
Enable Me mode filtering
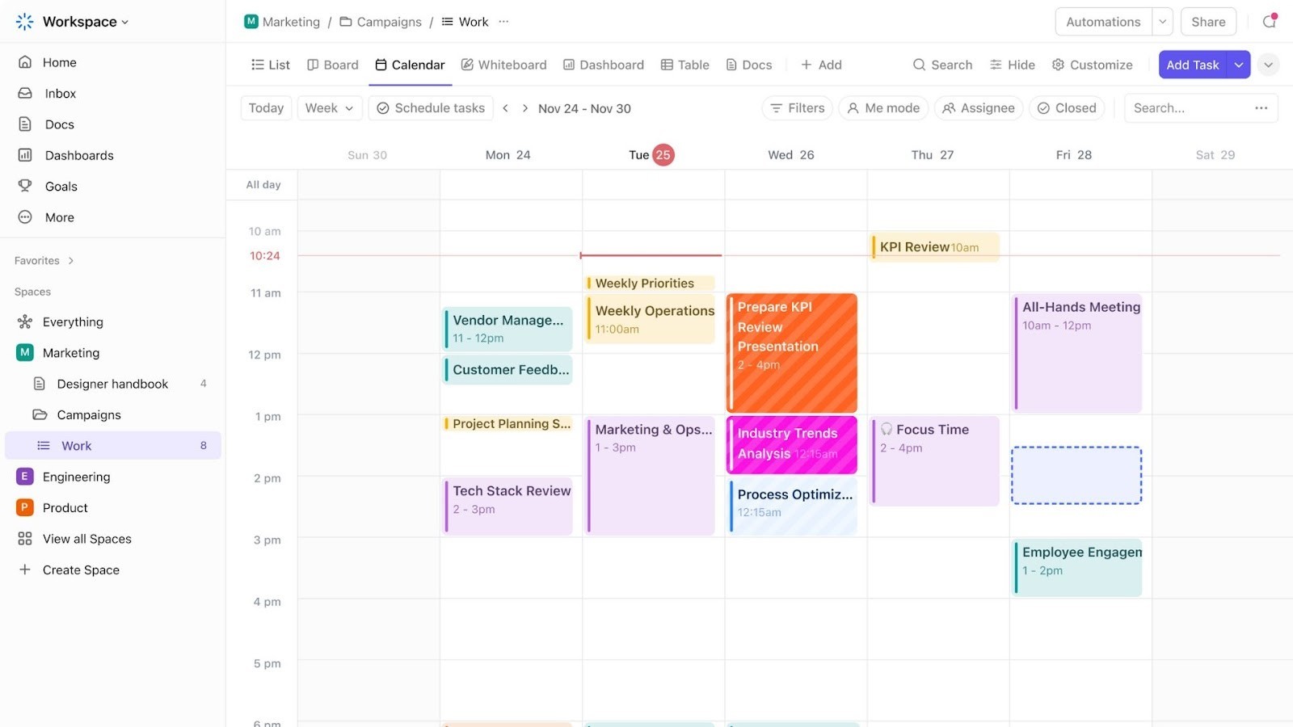point(882,107)
